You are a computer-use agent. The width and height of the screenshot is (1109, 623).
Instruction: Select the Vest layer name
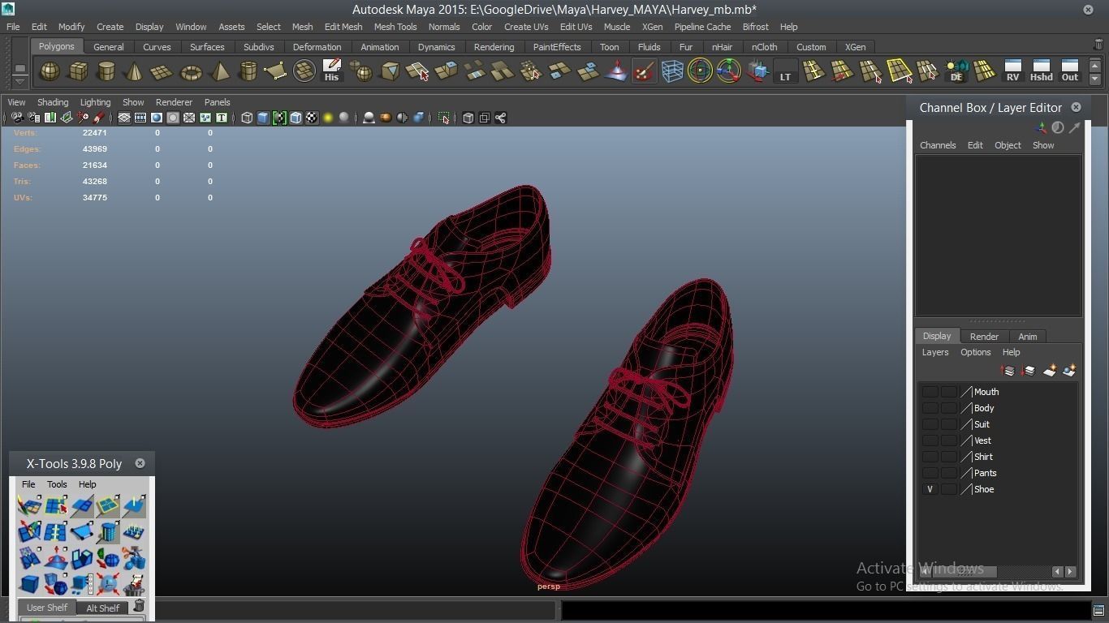982,440
